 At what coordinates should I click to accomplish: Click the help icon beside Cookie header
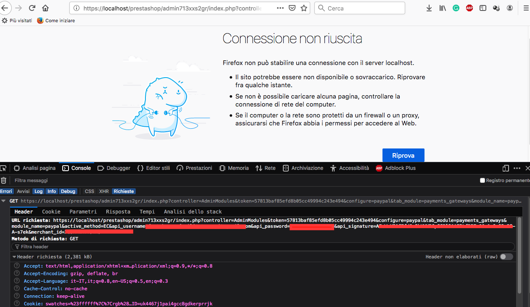point(17,304)
